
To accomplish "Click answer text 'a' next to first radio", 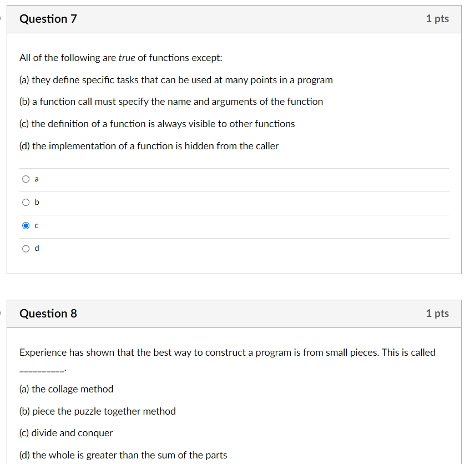I will pyautogui.click(x=37, y=179).
